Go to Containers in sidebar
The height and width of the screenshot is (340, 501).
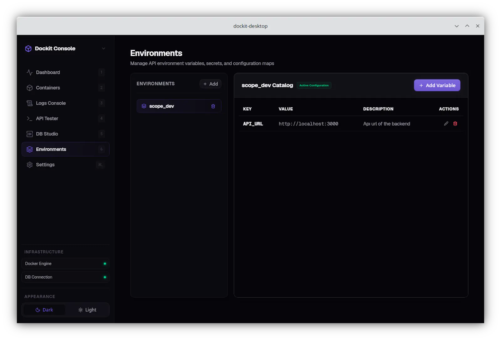(x=65, y=88)
